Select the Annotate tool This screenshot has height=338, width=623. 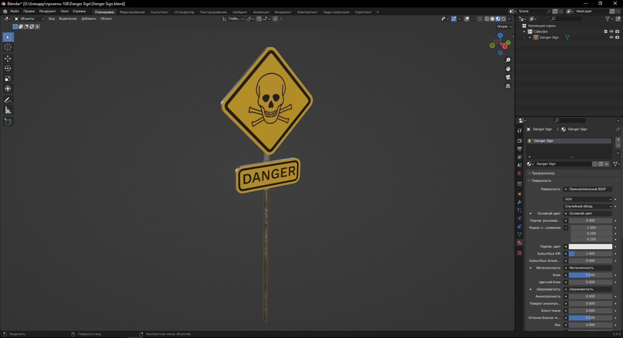click(8, 100)
